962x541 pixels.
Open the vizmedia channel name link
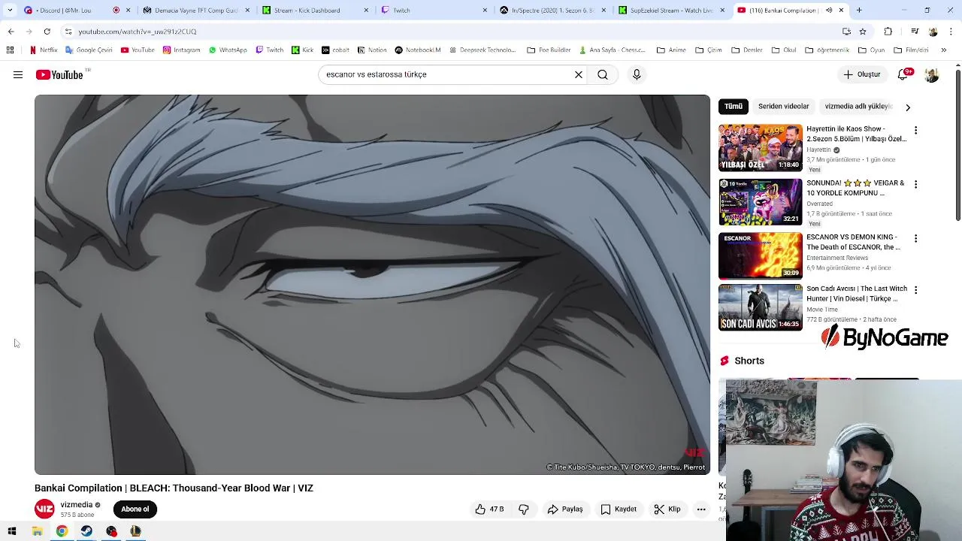tap(76, 505)
